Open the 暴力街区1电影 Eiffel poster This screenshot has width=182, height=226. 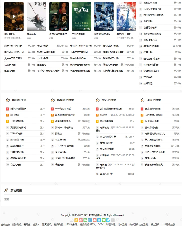click(x=126, y=16)
